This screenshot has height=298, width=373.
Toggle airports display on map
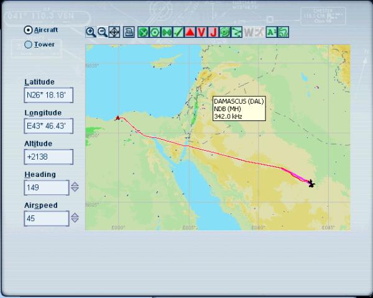(x=143, y=32)
